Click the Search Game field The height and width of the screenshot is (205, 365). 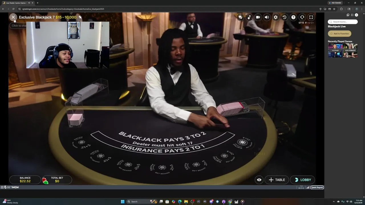[x=343, y=22]
